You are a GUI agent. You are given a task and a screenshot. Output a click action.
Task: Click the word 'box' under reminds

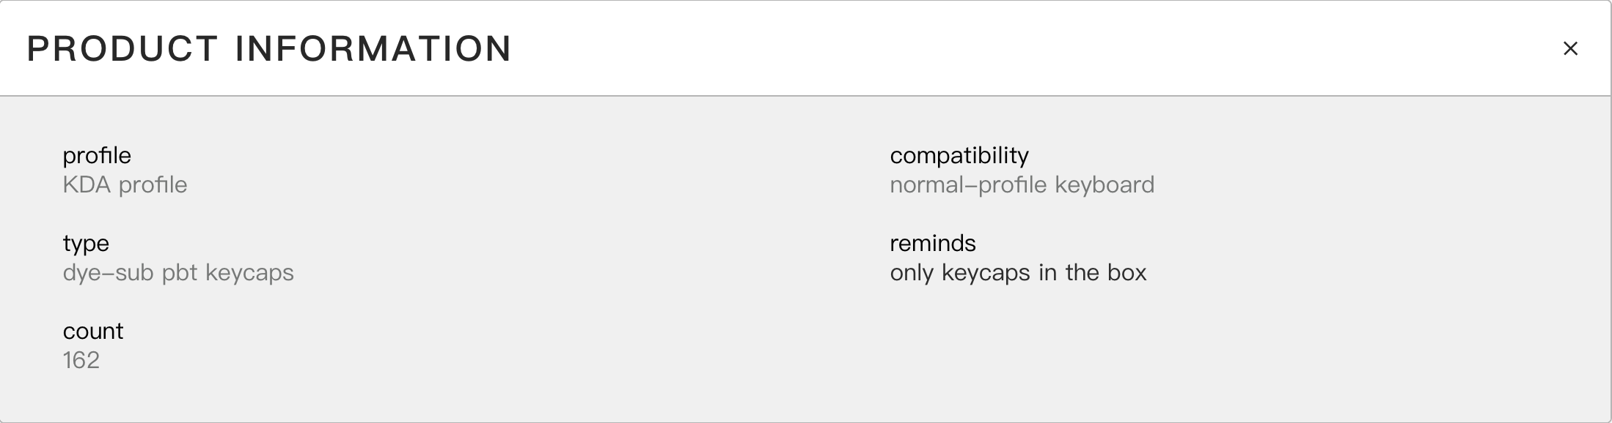[x=1126, y=272]
